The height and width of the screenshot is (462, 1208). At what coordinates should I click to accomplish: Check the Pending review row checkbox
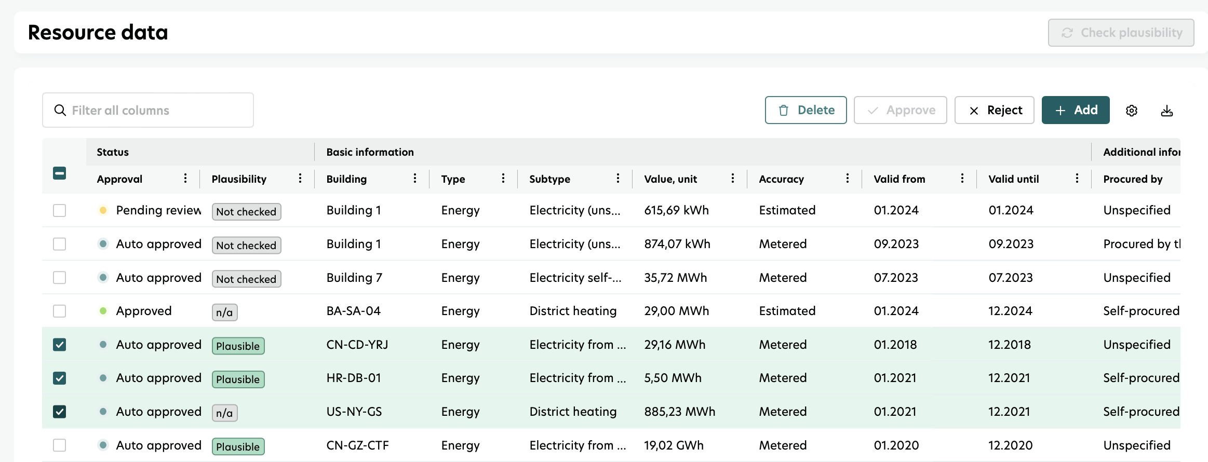pyautogui.click(x=60, y=210)
